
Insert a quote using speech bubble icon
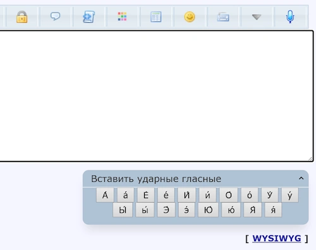tap(56, 16)
